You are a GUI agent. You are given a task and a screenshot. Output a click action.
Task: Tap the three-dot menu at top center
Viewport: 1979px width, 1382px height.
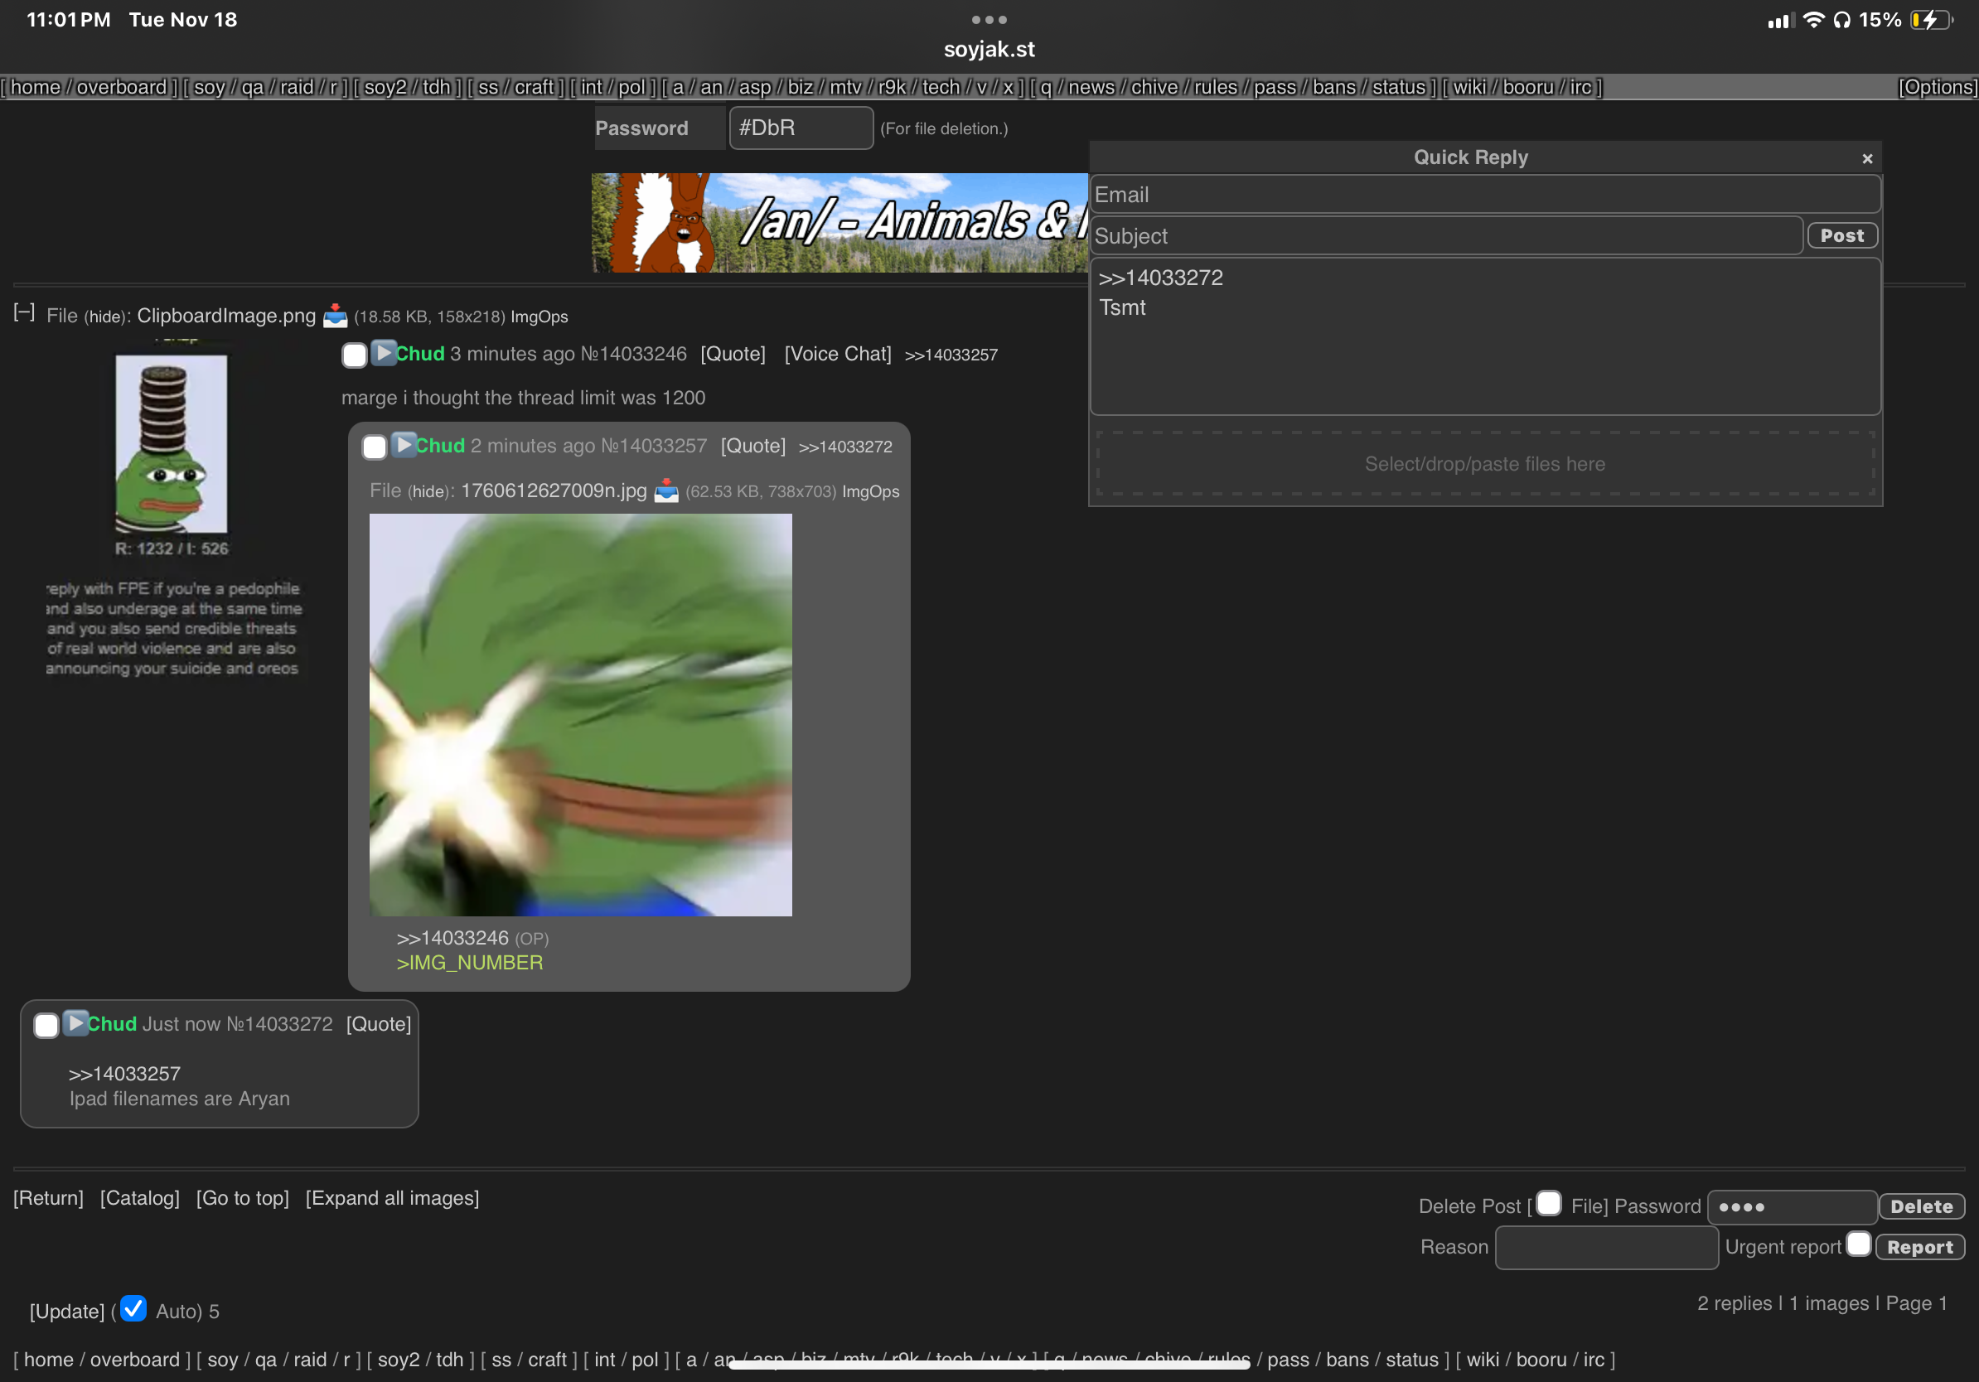(989, 19)
